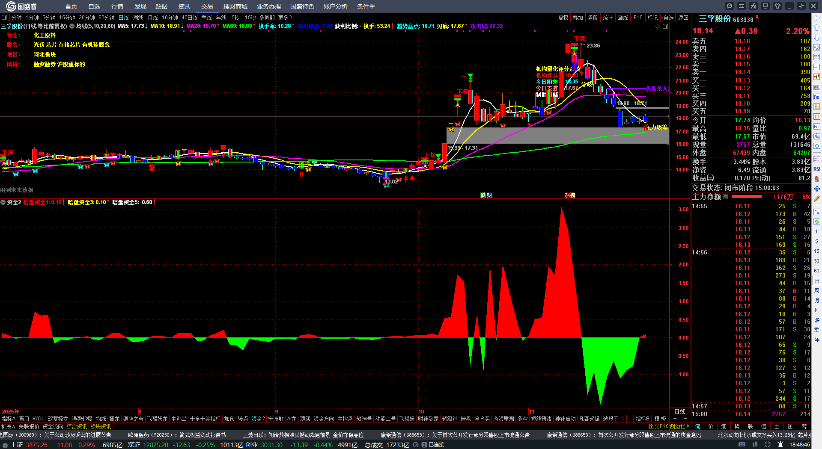Image resolution: width=822 pixels, height=449 pixels.
Task: Open the 交易 menu
Action: (207, 6)
